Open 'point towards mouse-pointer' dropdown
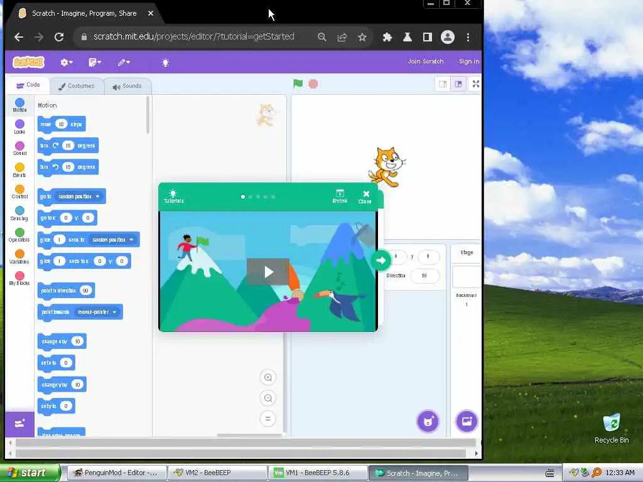Image resolution: width=643 pixels, height=482 pixels. pyautogui.click(x=97, y=312)
